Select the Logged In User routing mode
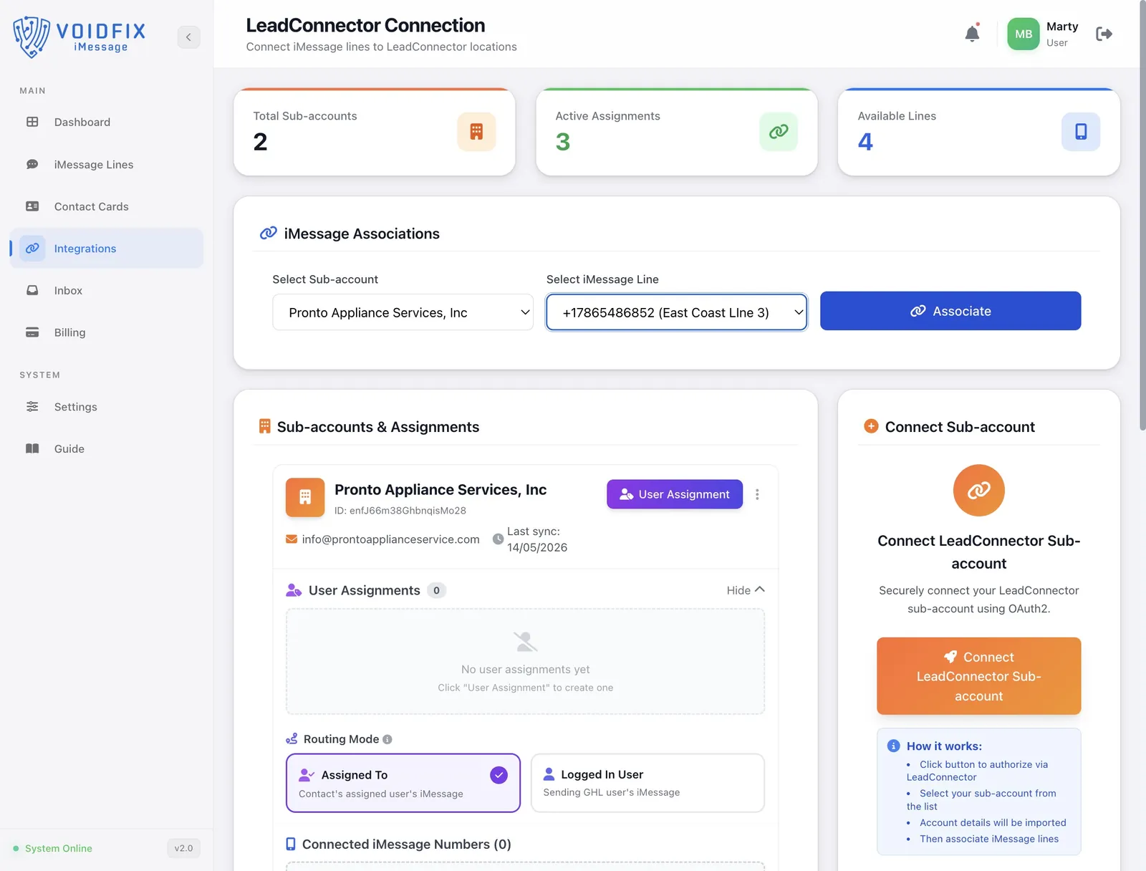Viewport: 1146px width, 871px height. pyautogui.click(x=647, y=783)
